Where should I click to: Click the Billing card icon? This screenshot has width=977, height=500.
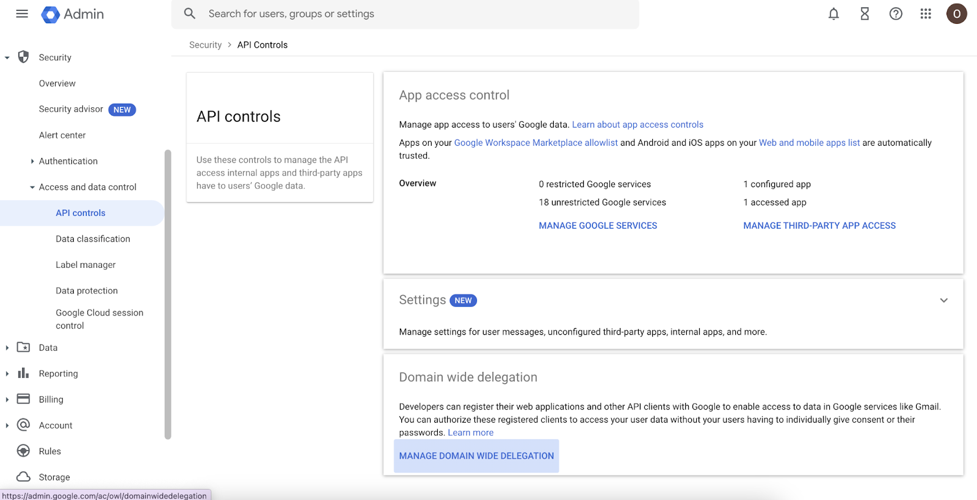coord(24,399)
